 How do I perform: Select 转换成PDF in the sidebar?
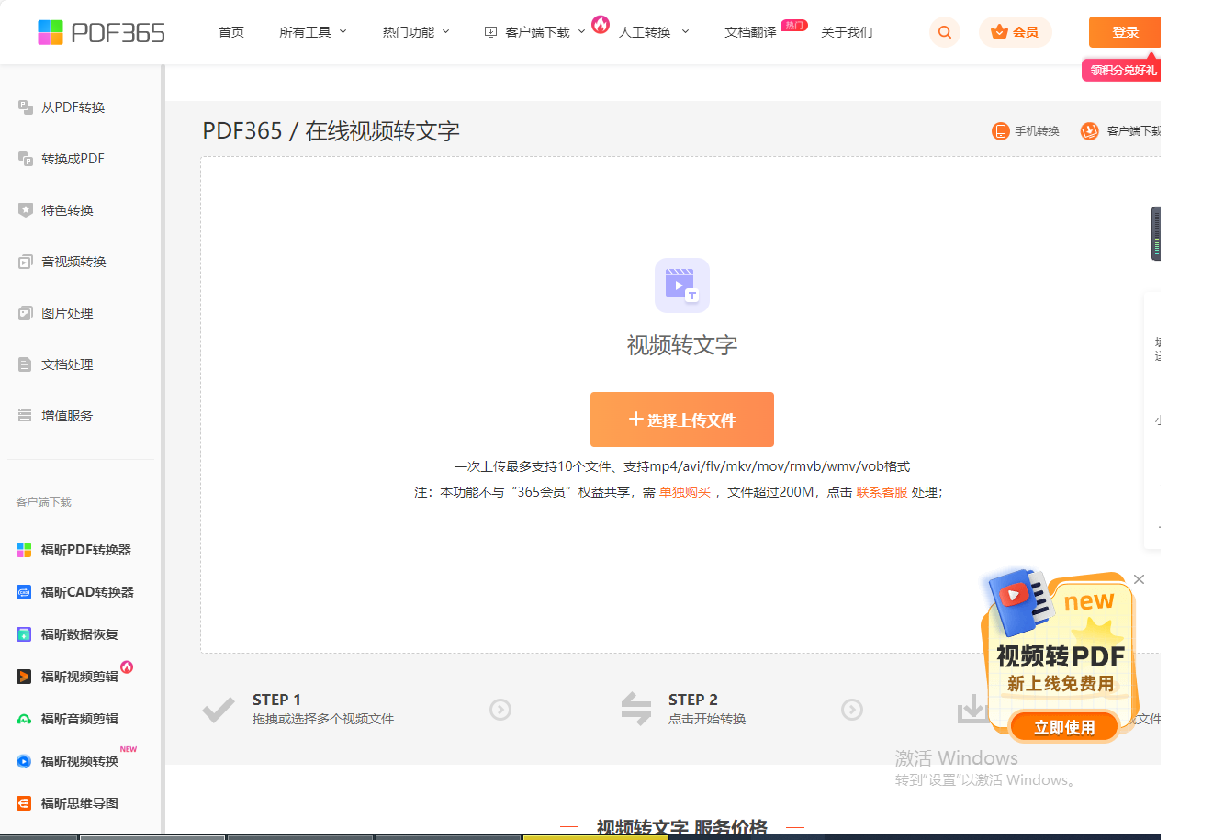coord(73,159)
